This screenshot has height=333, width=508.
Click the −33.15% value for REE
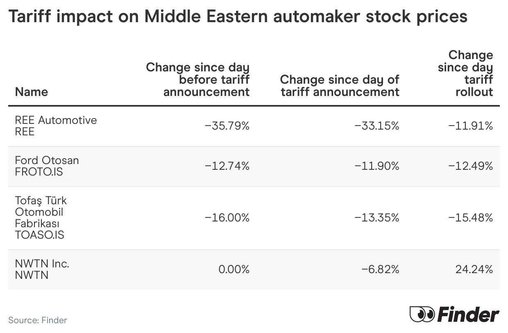click(x=377, y=126)
